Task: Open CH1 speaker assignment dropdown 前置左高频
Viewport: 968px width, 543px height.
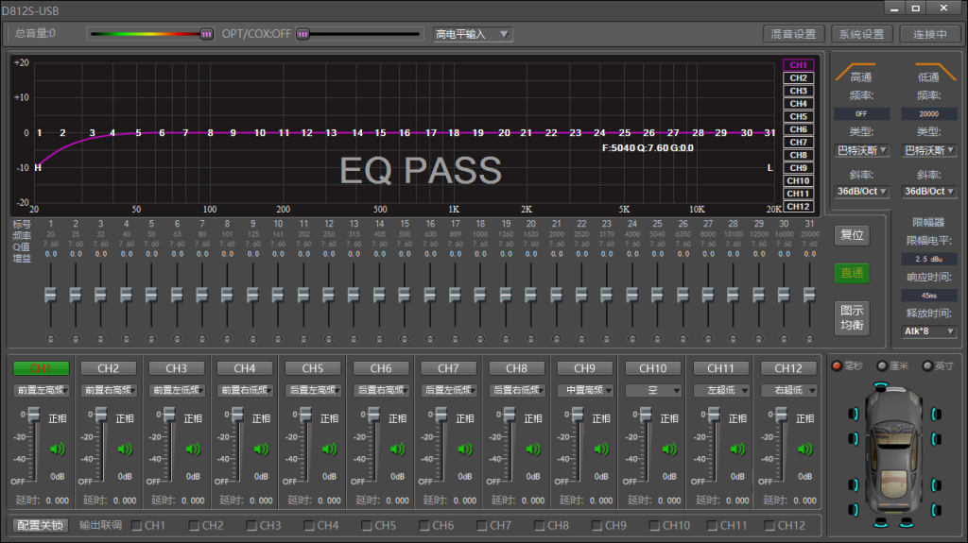Action: tap(42, 390)
